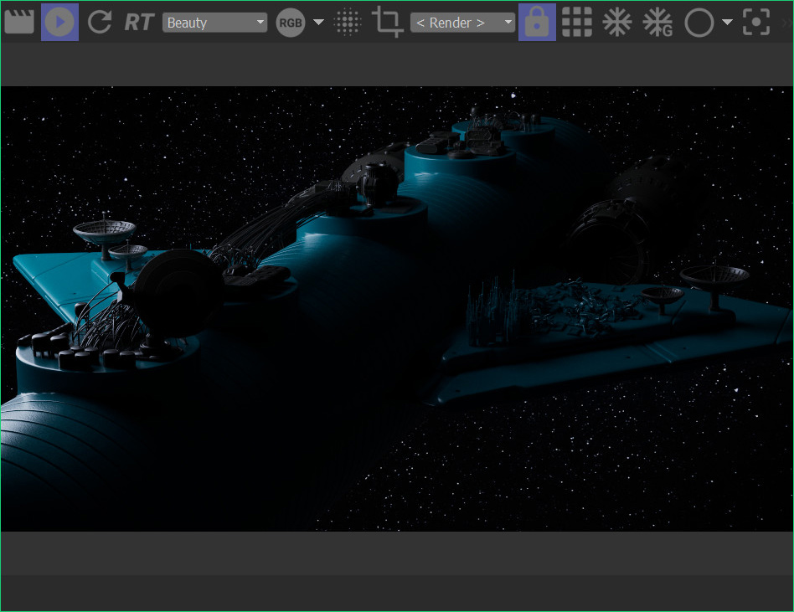Expand the circle icon dropdown arrow
Screen dimensions: 794x612
coord(727,23)
